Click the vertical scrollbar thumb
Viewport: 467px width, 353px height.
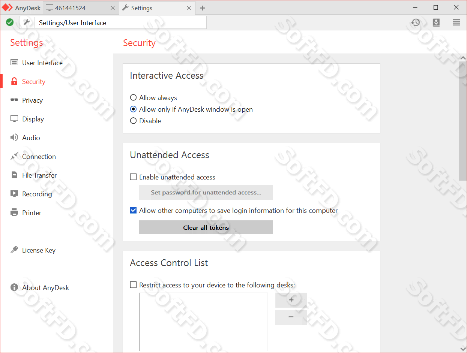463,121
